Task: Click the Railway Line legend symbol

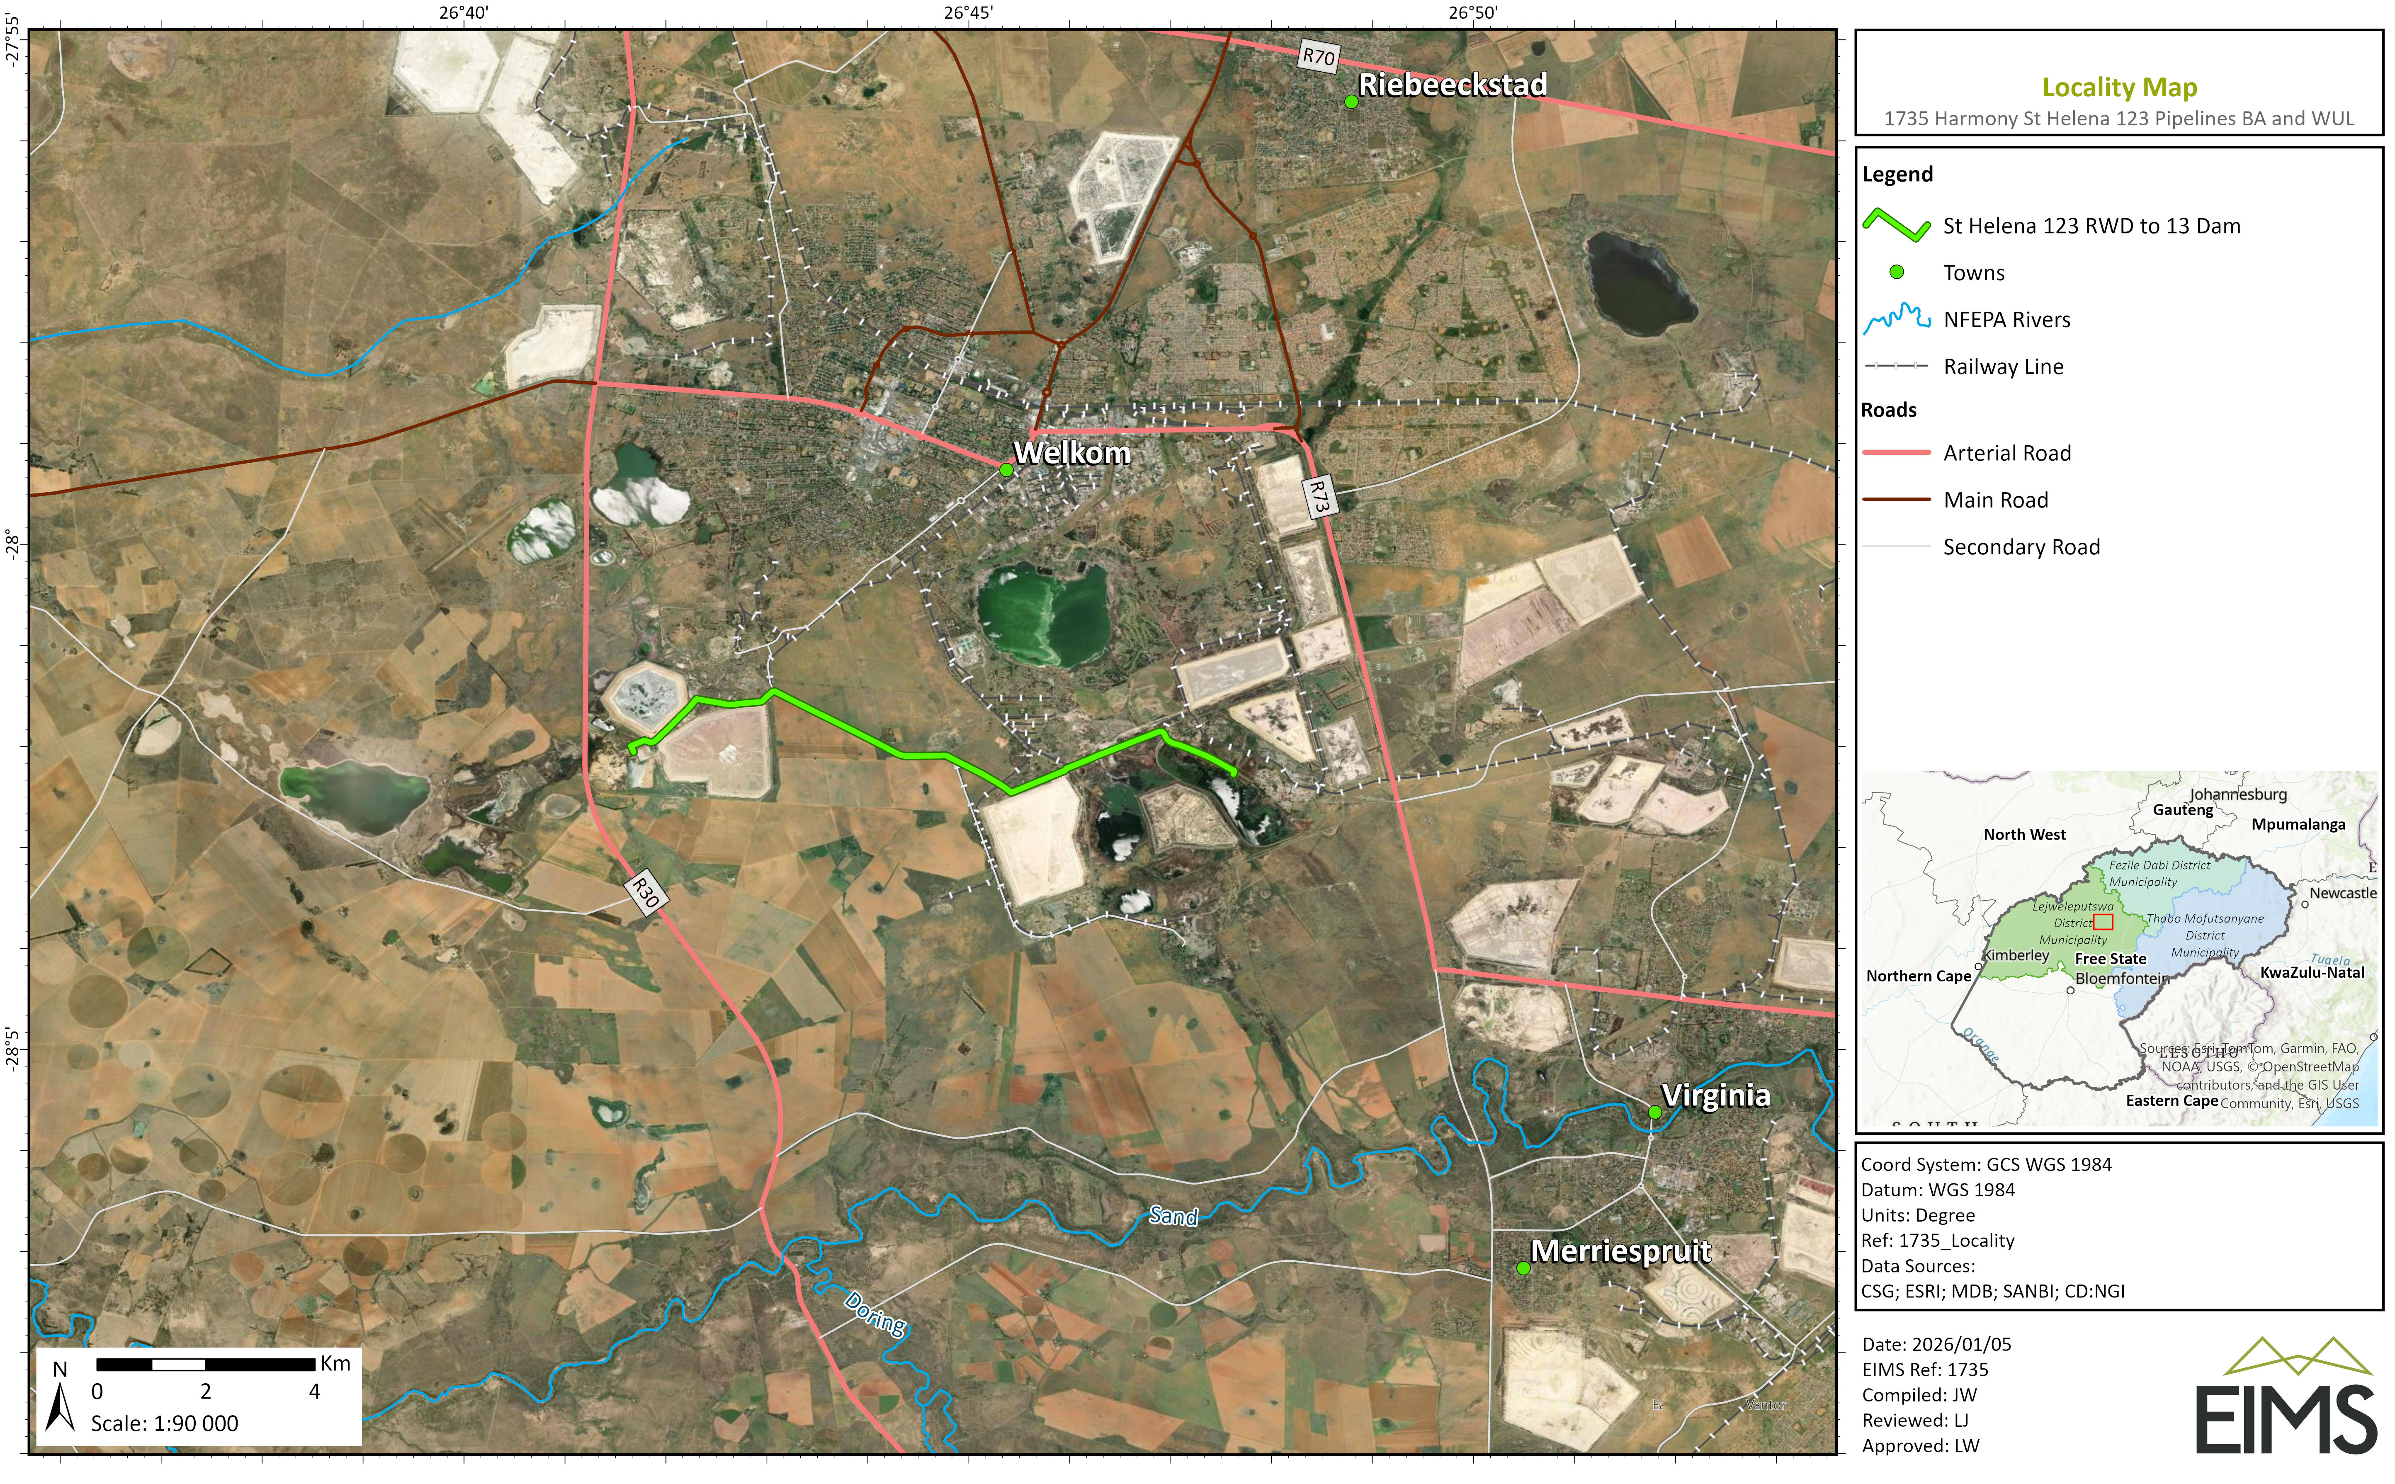Action: pos(1896,366)
